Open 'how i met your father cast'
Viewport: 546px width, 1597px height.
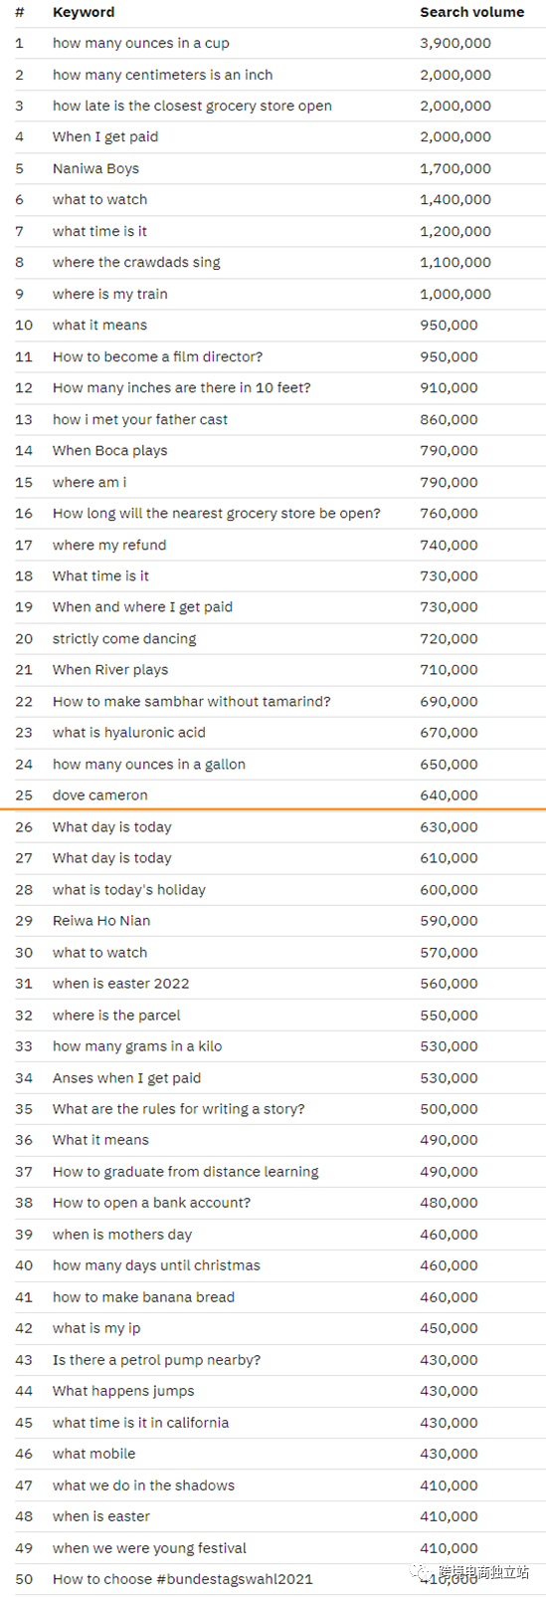pyautogui.click(x=140, y=419)
